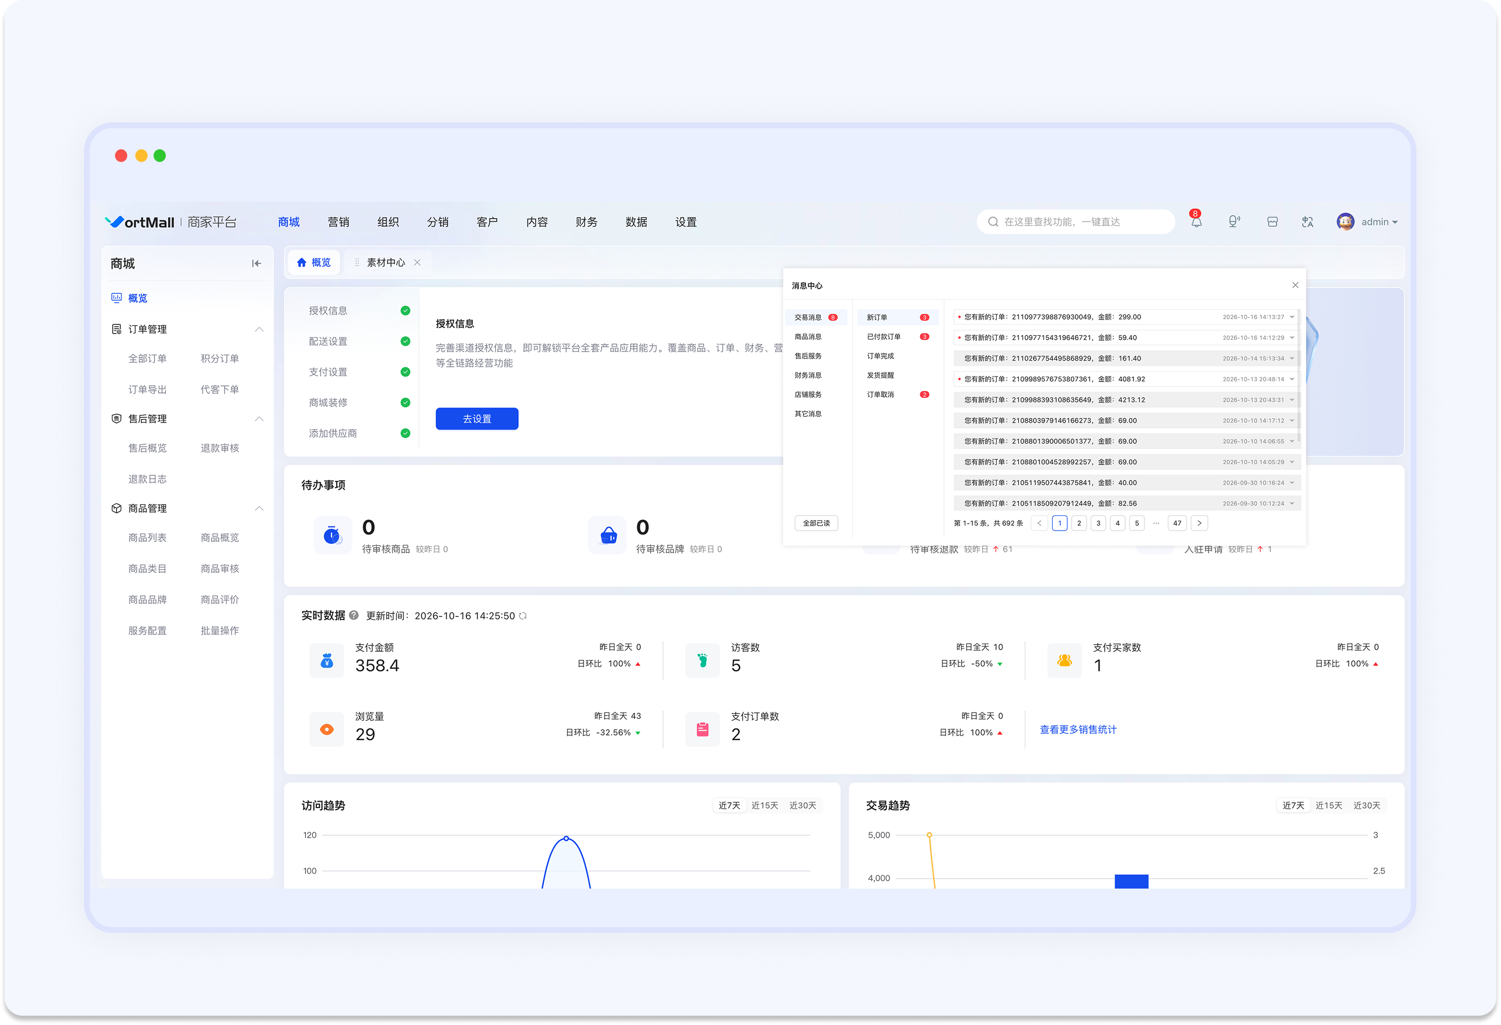
Task: Switch to the 素材中心 tab
Action: 386,262
